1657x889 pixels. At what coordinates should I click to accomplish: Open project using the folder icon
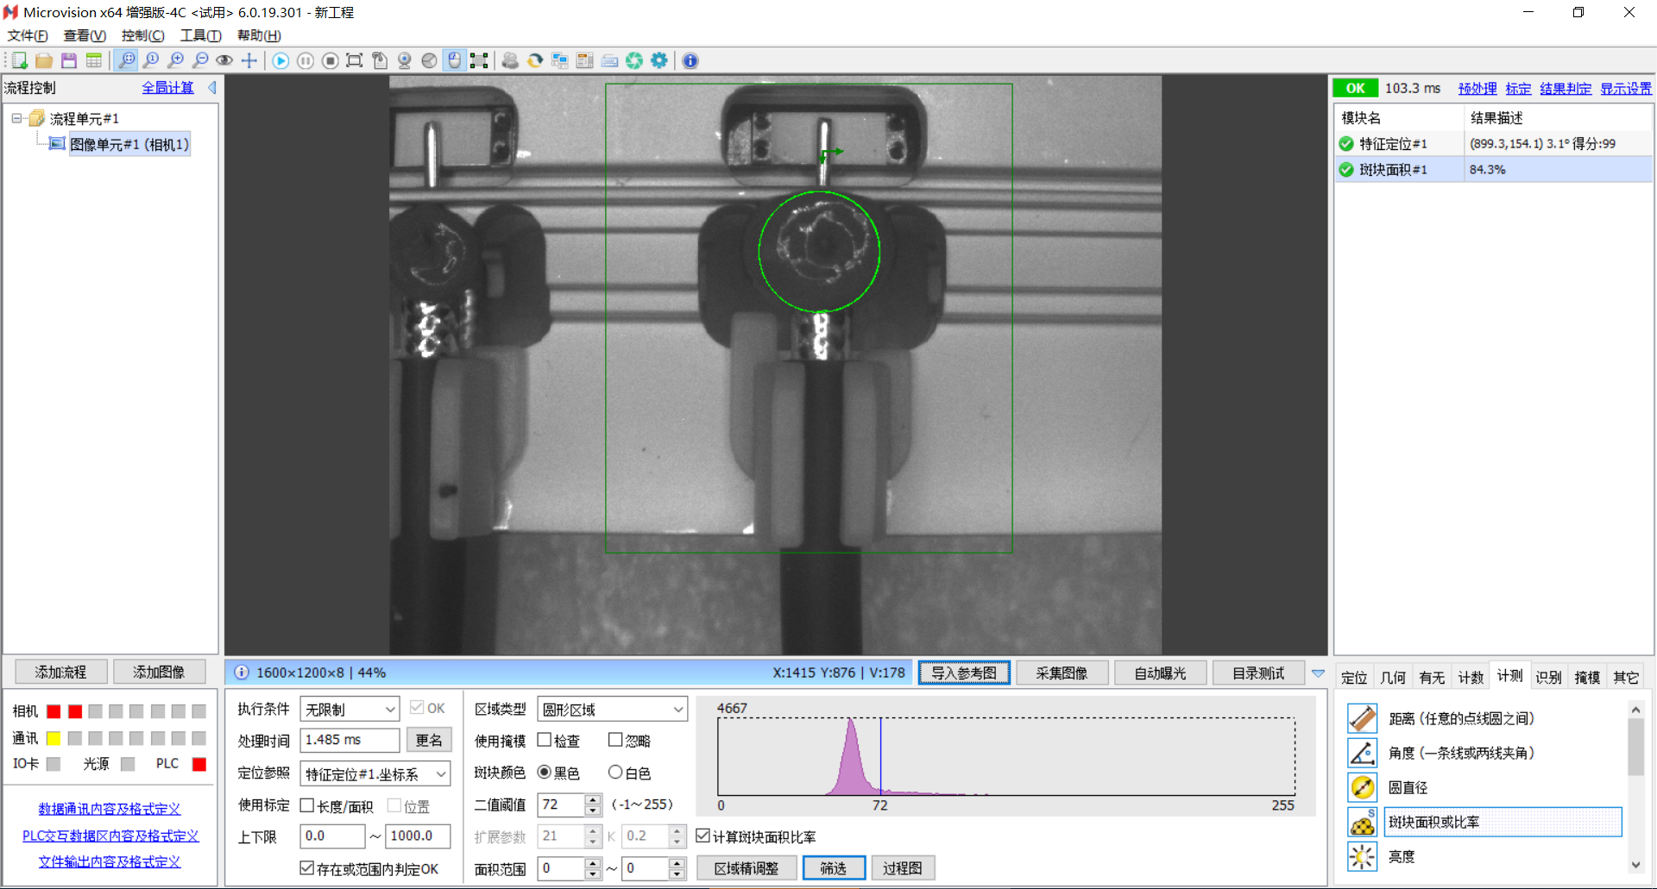(44, 60)
